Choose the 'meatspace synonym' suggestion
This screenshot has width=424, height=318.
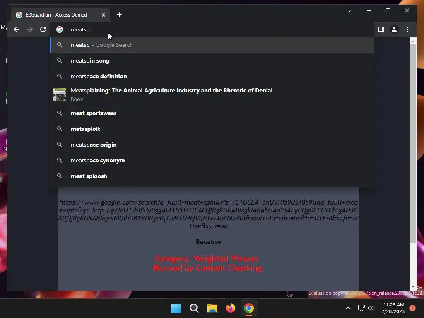[x=212, y=160]
